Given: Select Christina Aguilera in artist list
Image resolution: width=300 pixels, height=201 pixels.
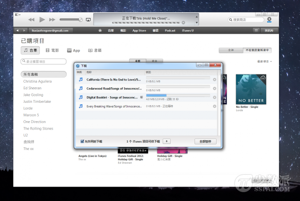Looking at the screenshot, I should (37, 81).
